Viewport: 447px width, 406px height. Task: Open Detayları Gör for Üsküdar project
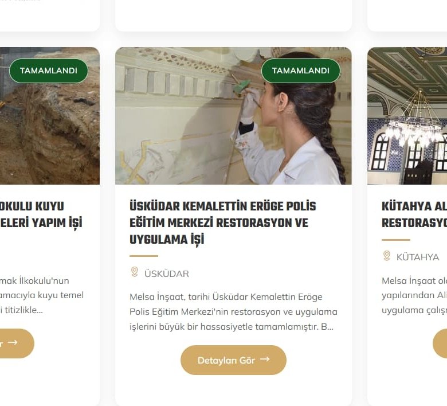pyautogui.click(x=233, y=360)
